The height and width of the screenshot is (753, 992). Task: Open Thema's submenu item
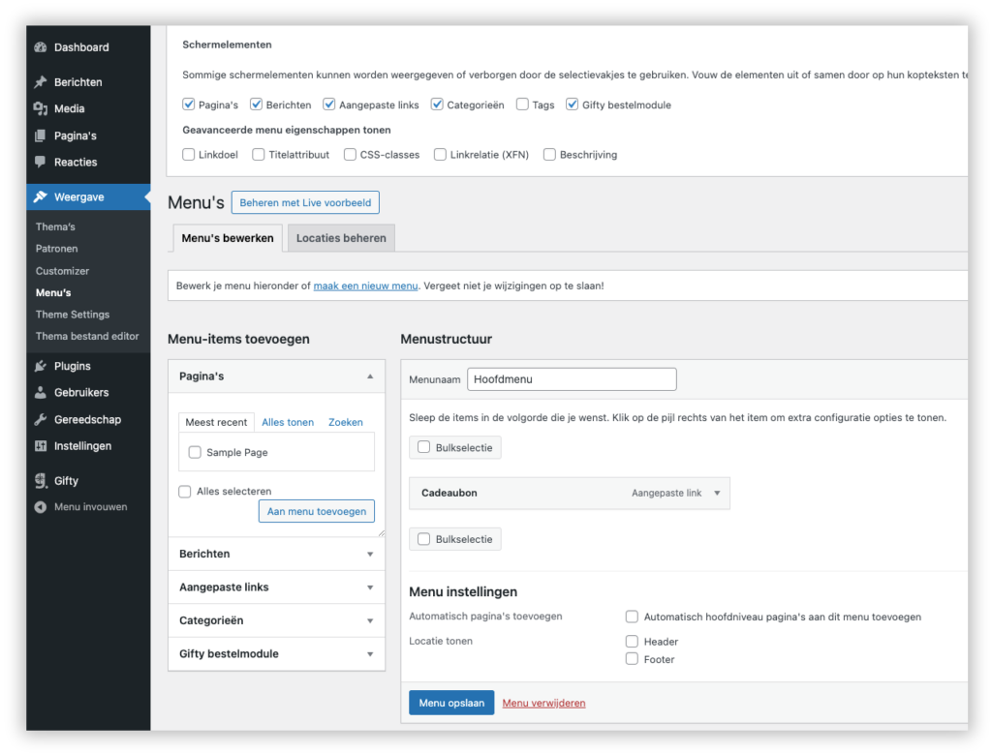pyautogui.click(x=55, y=226)
